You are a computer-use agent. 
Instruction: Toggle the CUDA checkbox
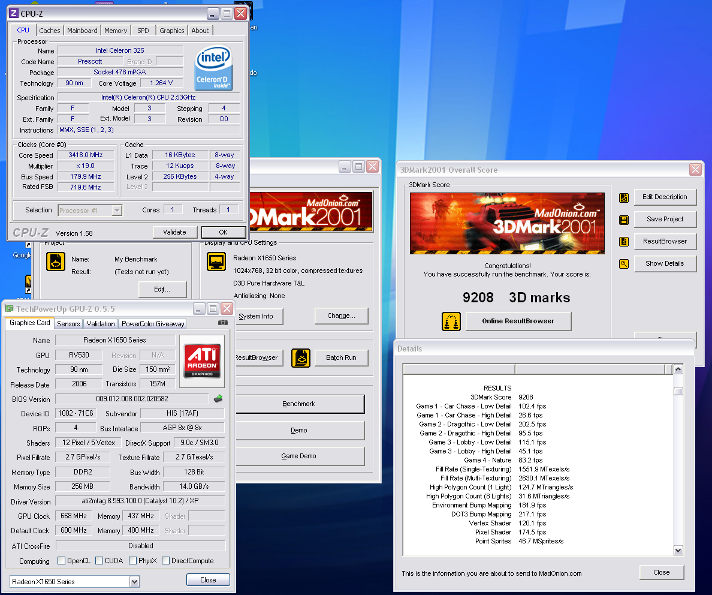pyautogui.click(x=99, y=560)
